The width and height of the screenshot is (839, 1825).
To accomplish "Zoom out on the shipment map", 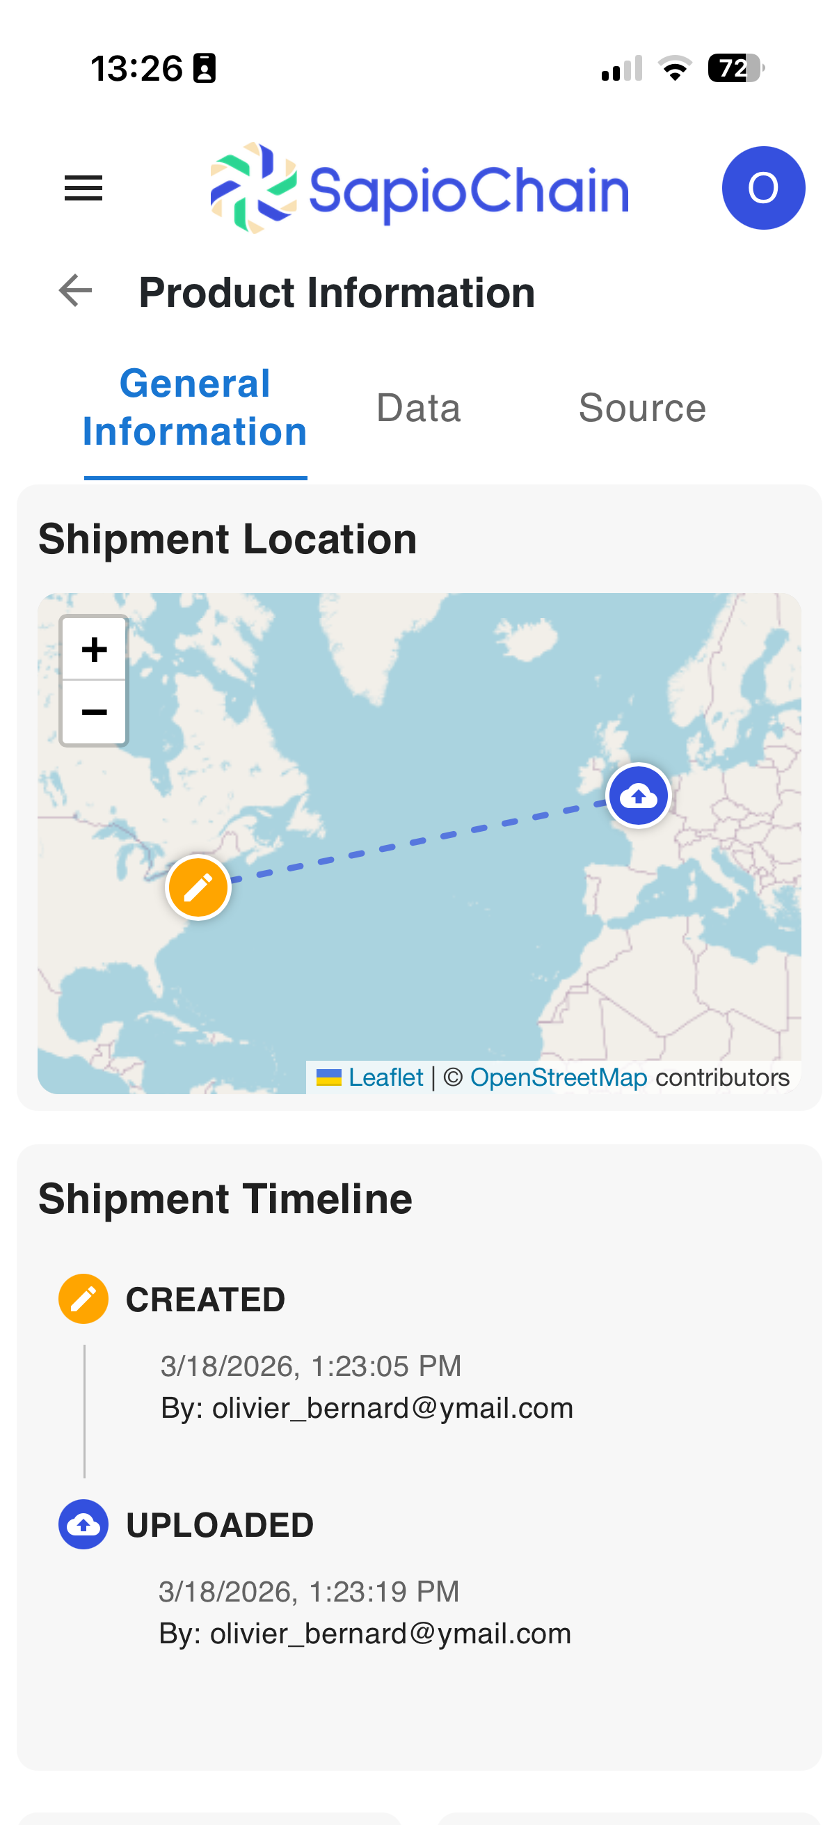I will [x=94, y=712].
